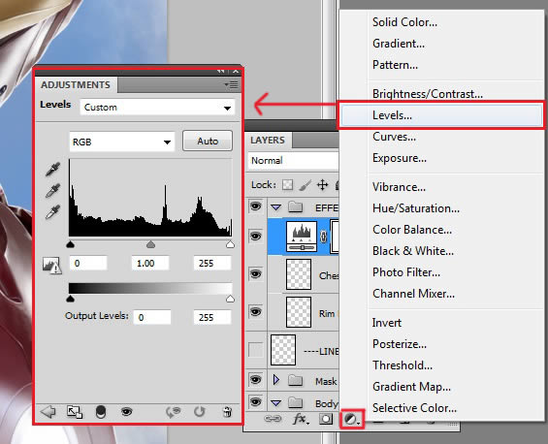This screenshot has height=444, width=548.
Task: Select the LINE layer thumbnail
Action: pos(283,350)
